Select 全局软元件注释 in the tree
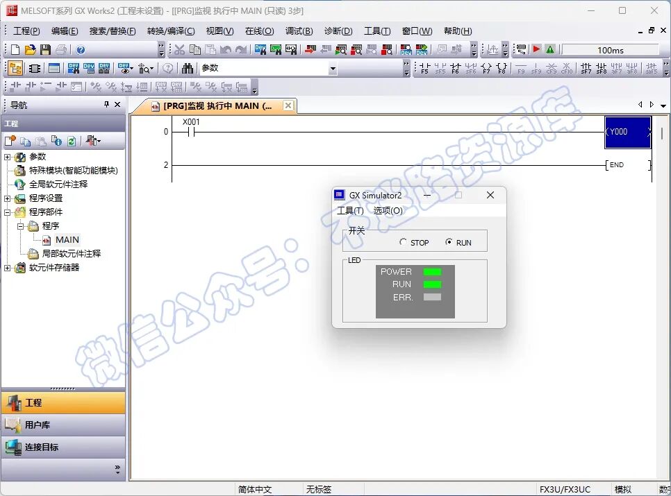 click(x=58, y=184)
